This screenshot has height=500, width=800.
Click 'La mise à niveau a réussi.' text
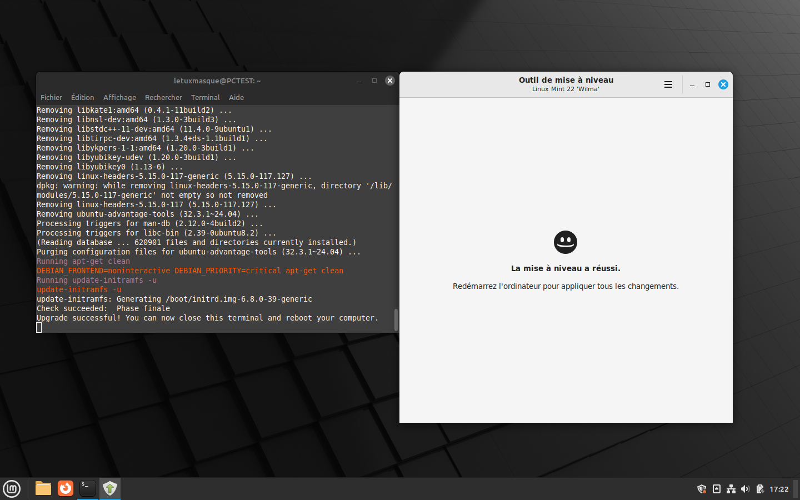click(x=566, y=268)
